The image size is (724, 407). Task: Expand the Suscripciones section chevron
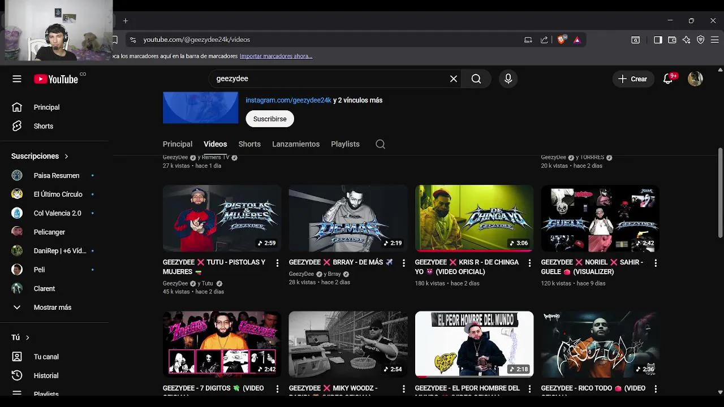(66, 156)
